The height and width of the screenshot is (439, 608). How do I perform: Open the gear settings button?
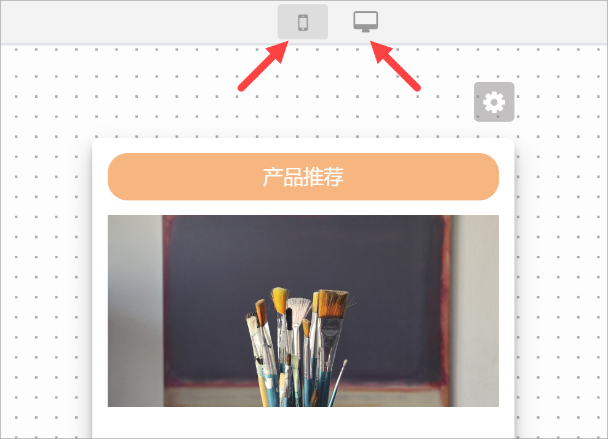pyautogui.click(x=494, y=102)
